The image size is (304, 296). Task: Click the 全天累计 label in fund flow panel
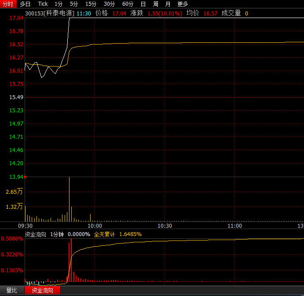click(x=105, y=234)
